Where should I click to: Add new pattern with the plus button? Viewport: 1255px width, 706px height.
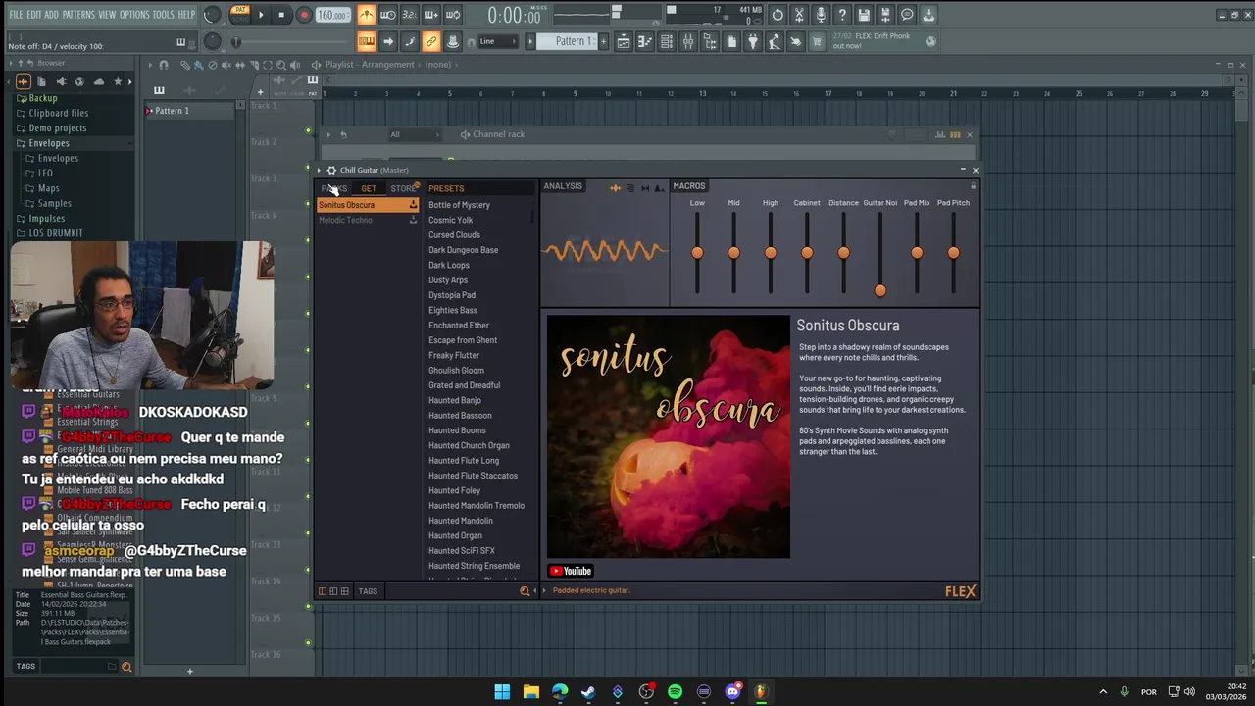[603, 41]
